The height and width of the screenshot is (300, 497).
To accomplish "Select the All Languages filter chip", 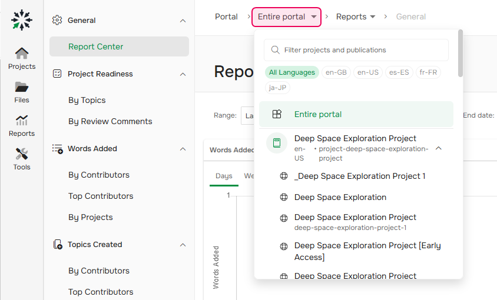I will (291, 72).
